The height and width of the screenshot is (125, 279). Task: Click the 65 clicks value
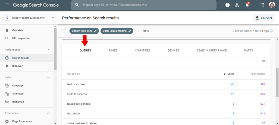click(233, 84)
